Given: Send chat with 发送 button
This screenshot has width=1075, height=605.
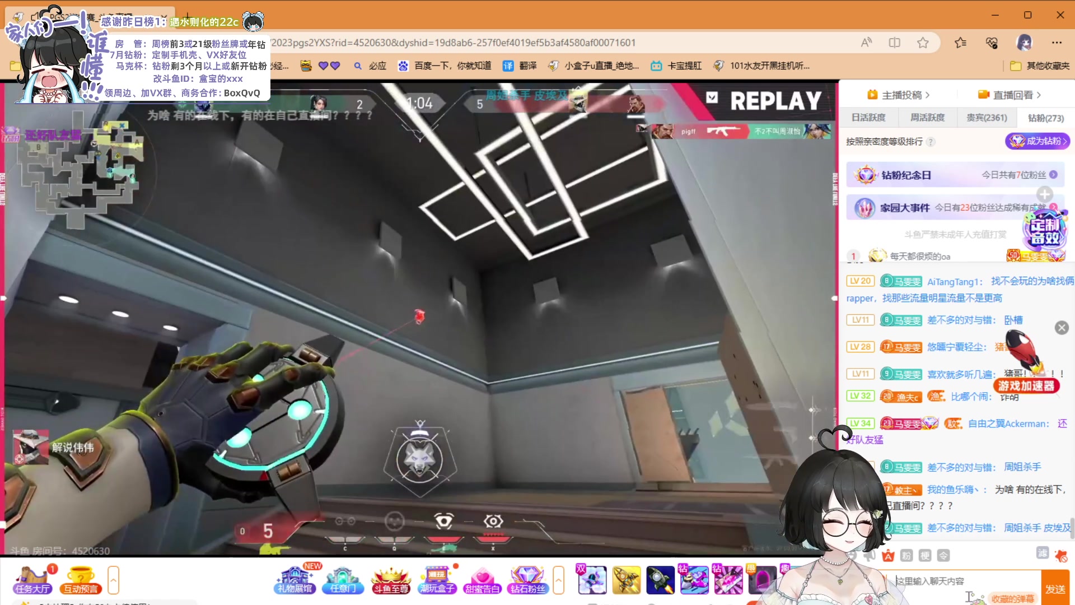Looking at the screenshot, I should tap(1055, 589).
